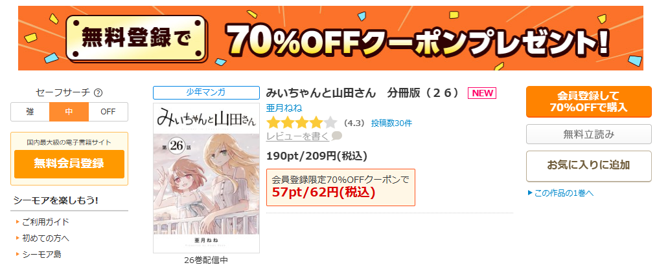The height and width of the screenshot is (265, 657).
Task: Open the 投稿数30件 reviews link
Action: click(x=391, y=123)
